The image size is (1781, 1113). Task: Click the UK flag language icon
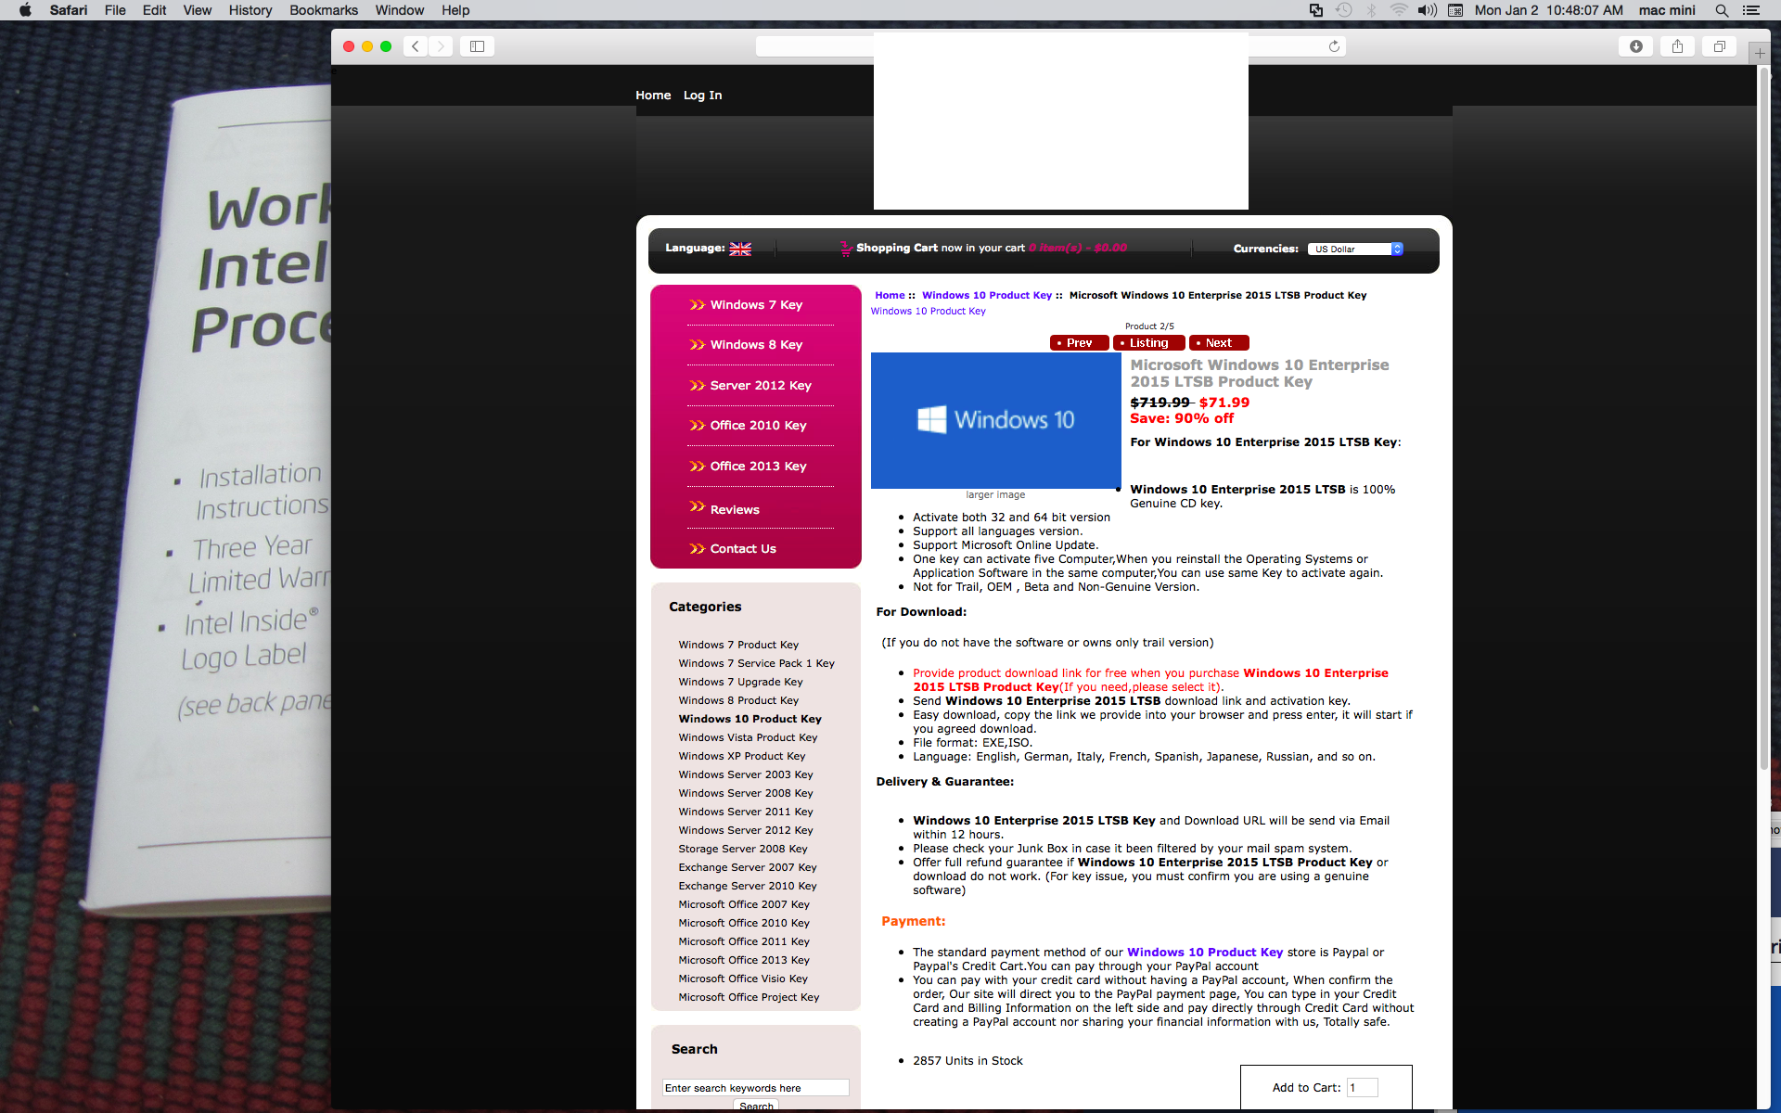coord(740,249)
